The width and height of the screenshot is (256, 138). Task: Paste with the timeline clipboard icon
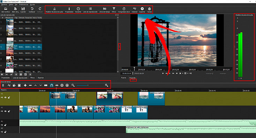[x=19, y=85]
